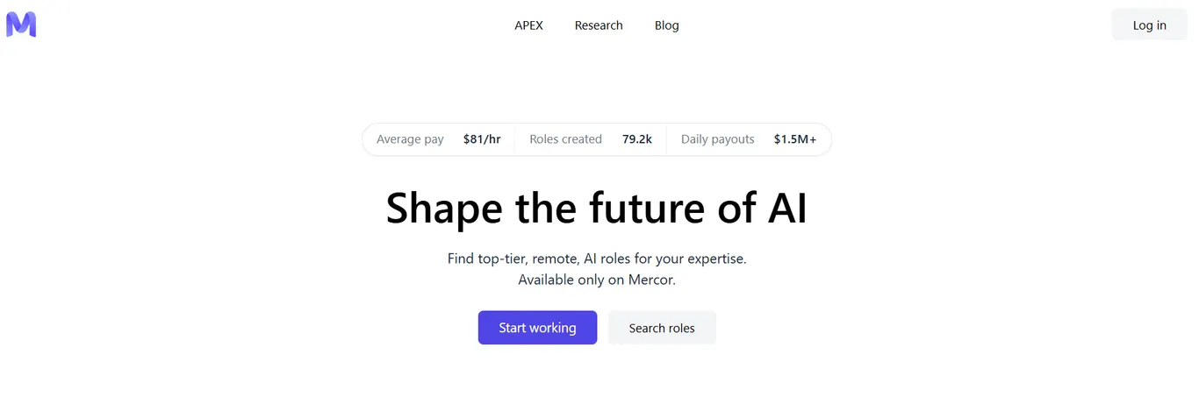1199x404 pixels.
Task: Click the 79.2k roles value
Action: pyautogui.click(x=637, y=139)
